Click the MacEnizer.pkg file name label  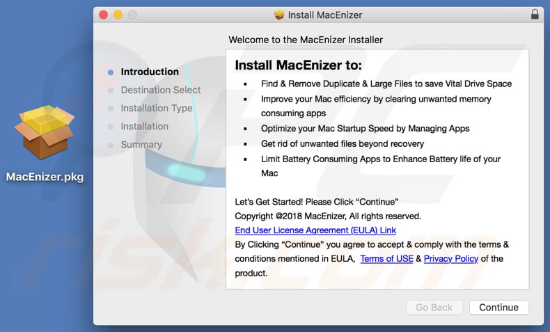[x=45, y=177]
